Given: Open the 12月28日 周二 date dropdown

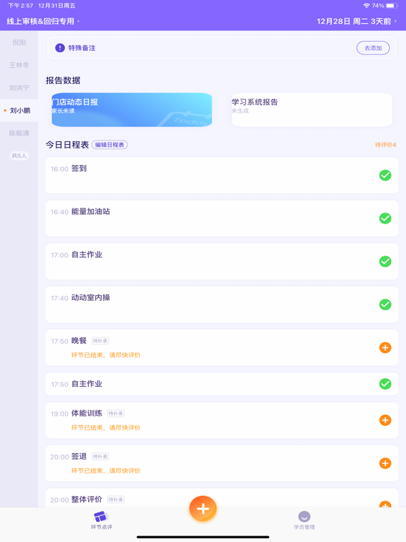Looking at the screenshot, I should [357, 21].
